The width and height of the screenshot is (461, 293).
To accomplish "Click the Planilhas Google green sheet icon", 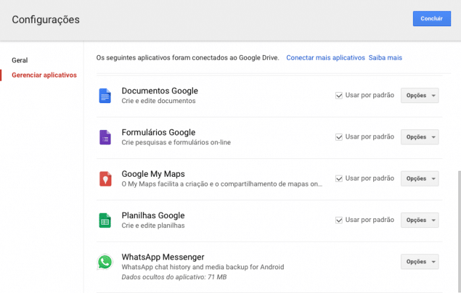I will coord(105,221).
